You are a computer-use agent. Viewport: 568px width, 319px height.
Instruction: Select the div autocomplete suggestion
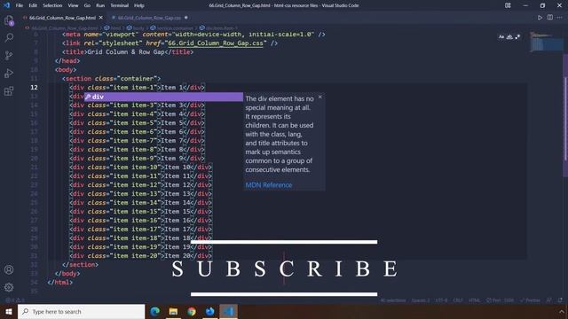point(163,97)
